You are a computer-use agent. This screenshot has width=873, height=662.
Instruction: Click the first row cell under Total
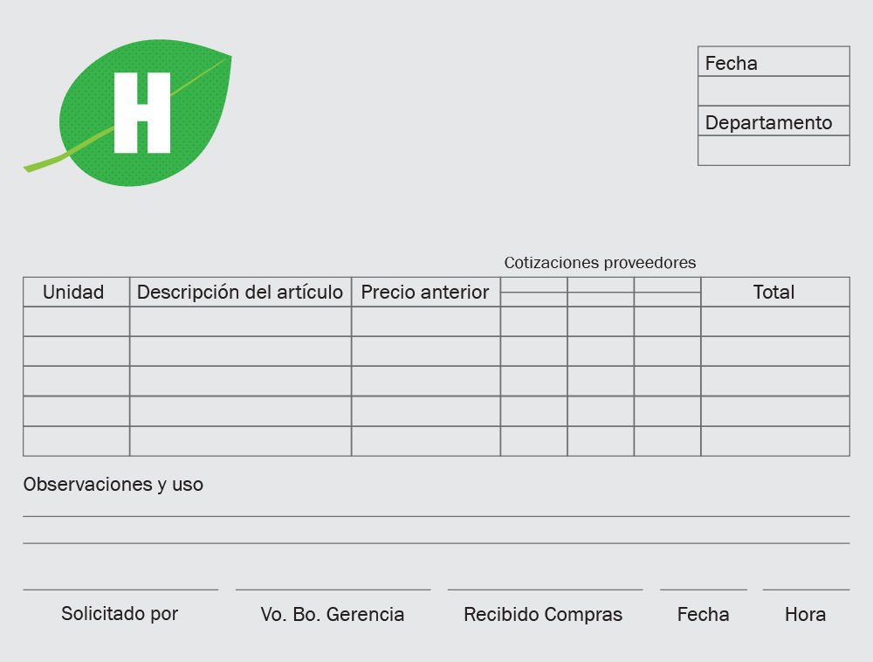click(x=775, y=321)
